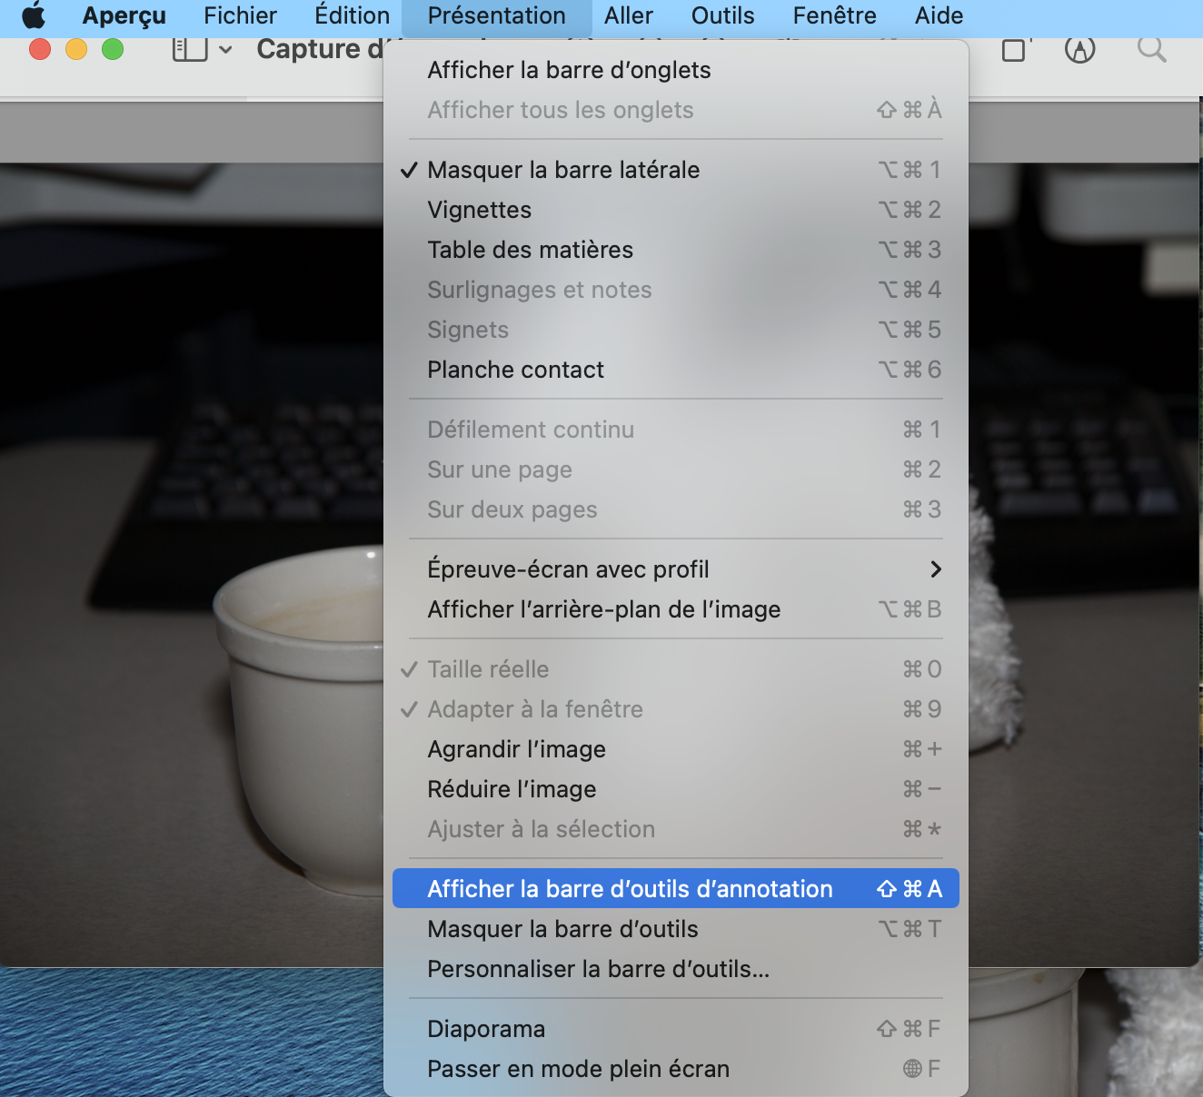
Task: Open the Aperçu app menu
Action: tap(124, 15)
